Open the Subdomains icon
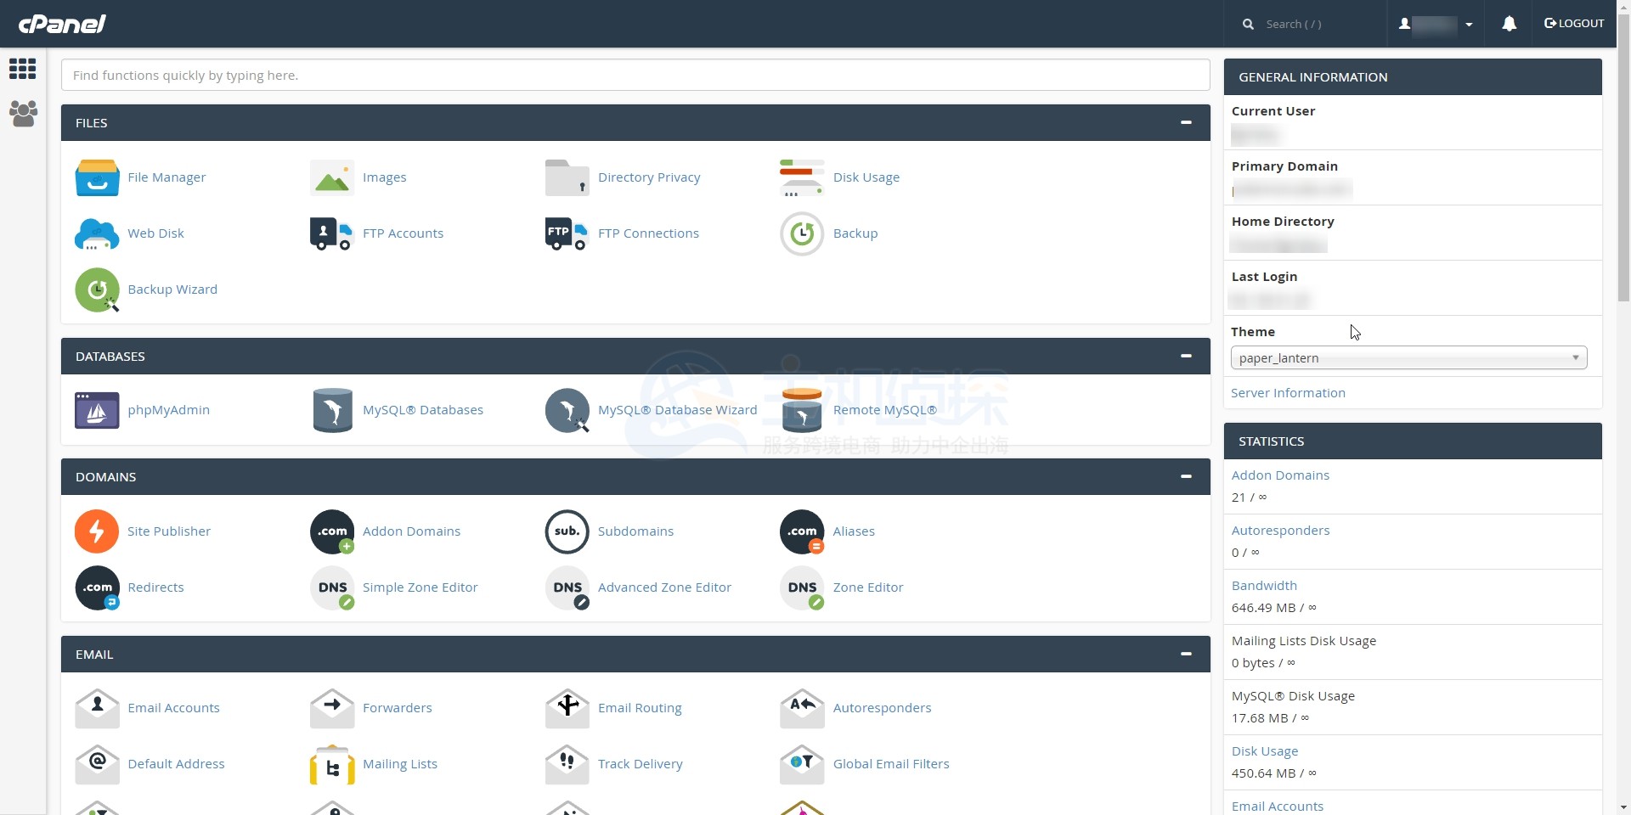 [567, 531]
